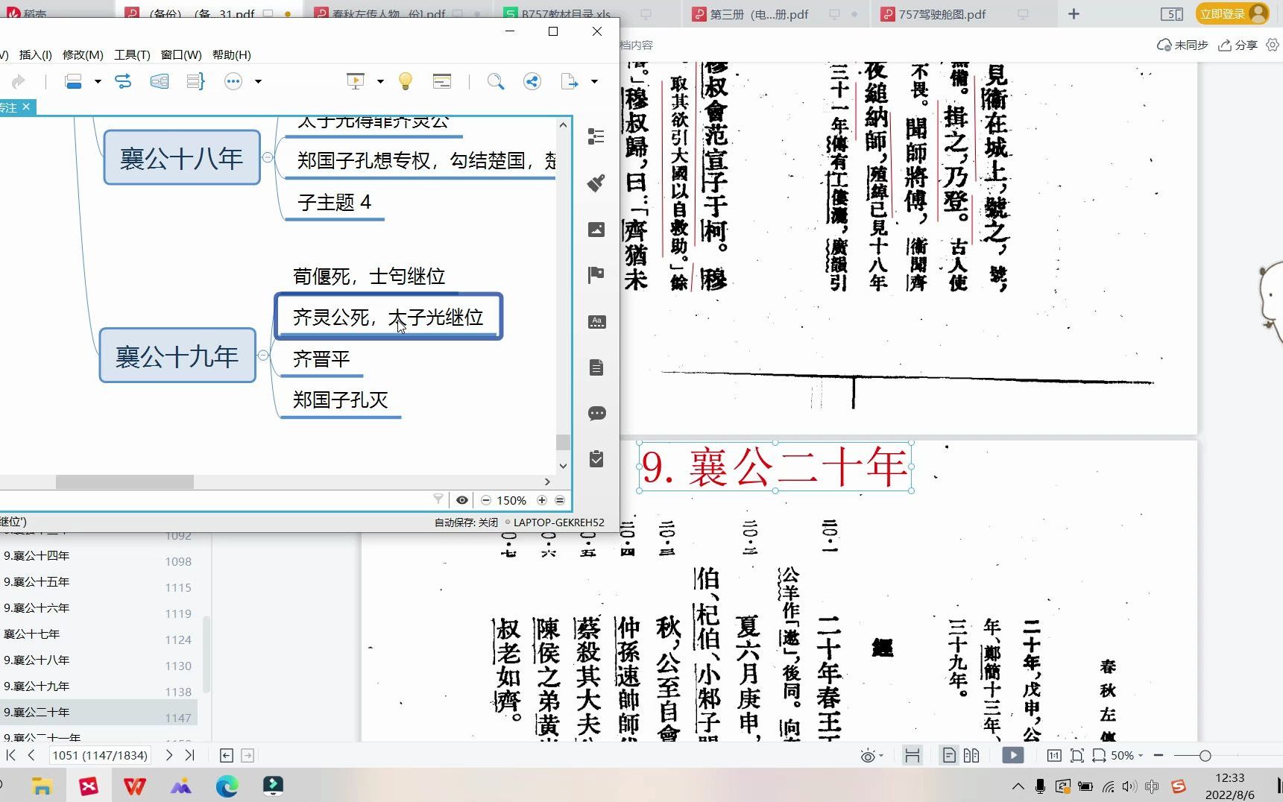The image size is (1283, 802).
Task: Show hidden system tray icons
Action: coord(1018,786)
